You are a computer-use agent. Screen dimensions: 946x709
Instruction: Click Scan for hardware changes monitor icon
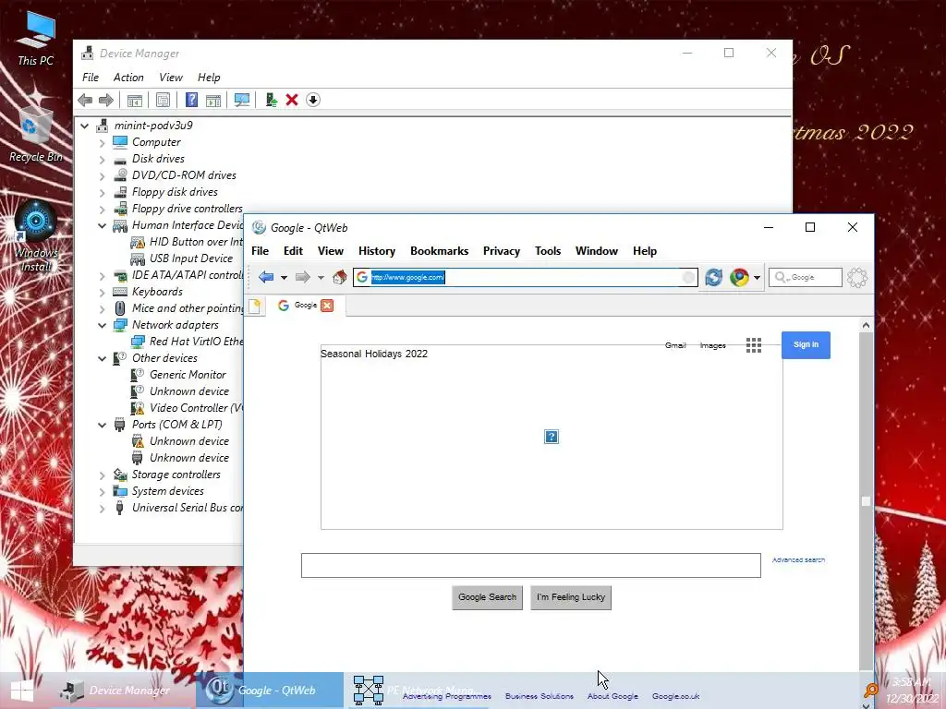coord(242,100)
